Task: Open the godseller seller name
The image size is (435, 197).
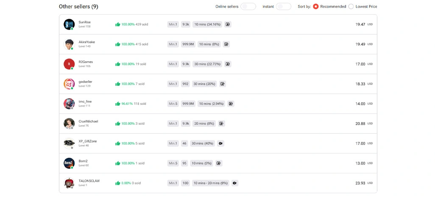Action: (86, 82)
